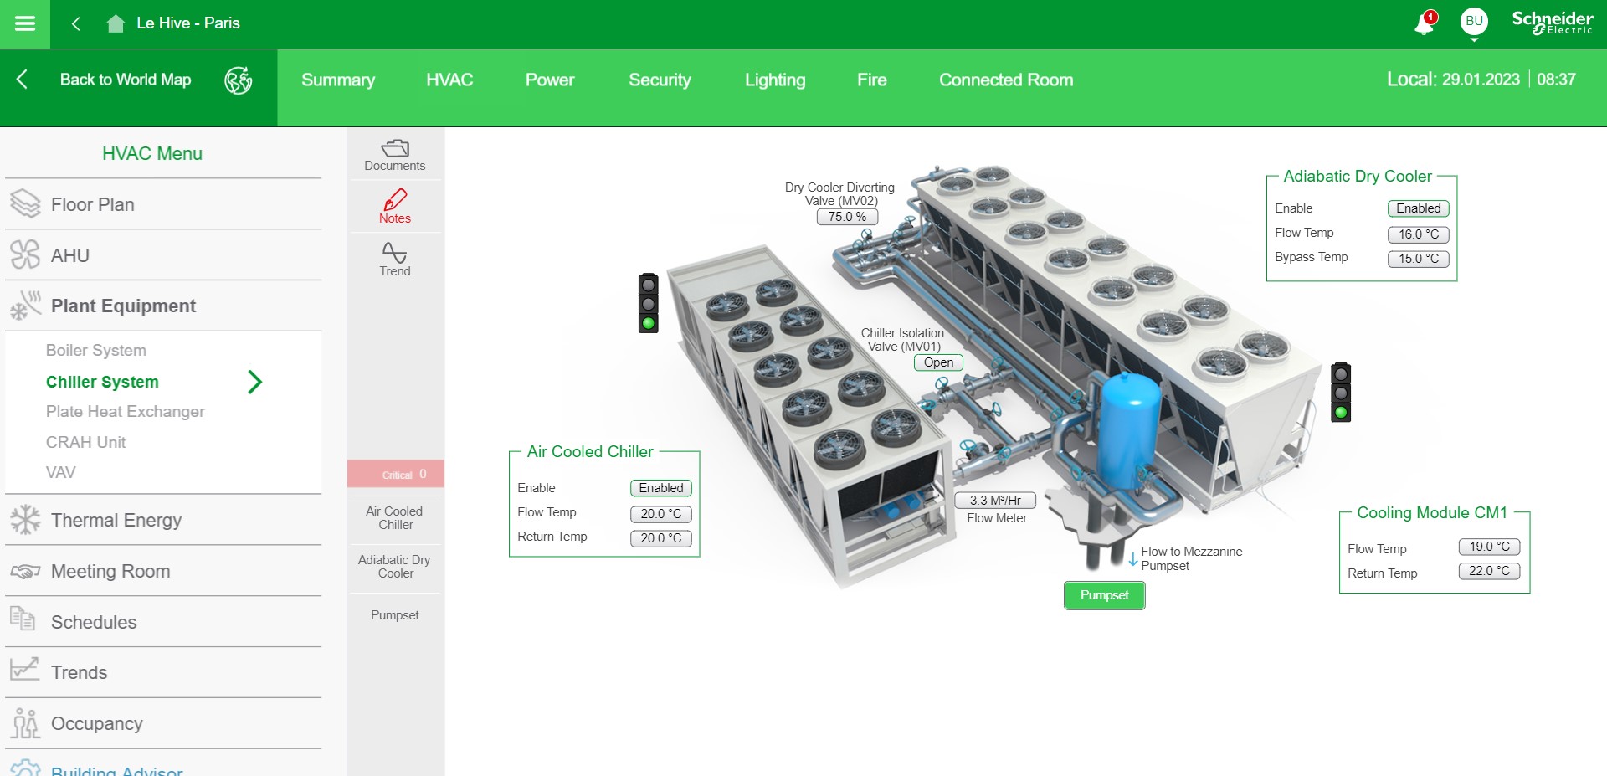Toggle the Adiabatic Dry Cooler Enabled status
The image size is (1607, 776).
[1418, 208]
